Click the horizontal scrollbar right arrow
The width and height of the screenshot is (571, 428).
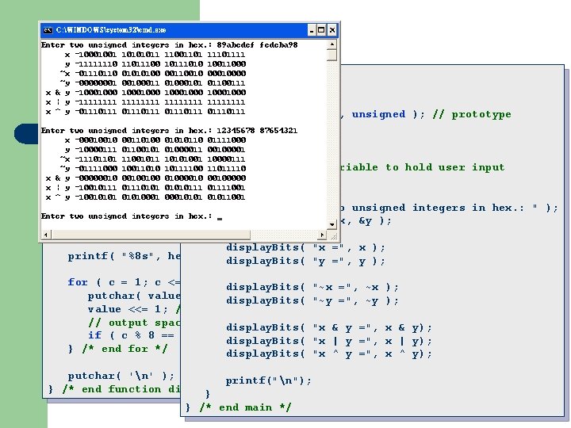point(322,235)
